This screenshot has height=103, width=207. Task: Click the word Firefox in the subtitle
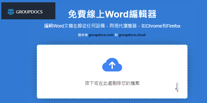click(x=173, y=26)
